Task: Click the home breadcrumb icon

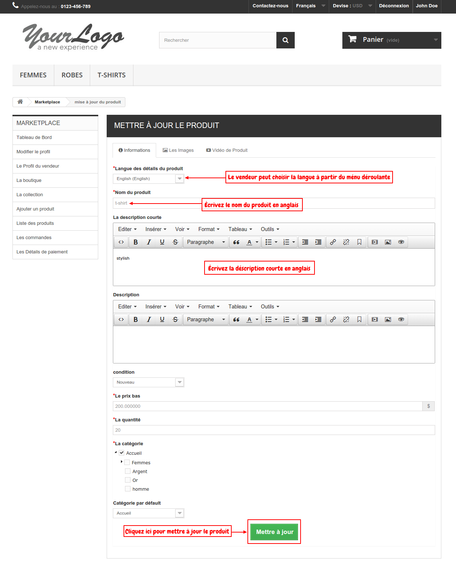Action: (20, 102)
